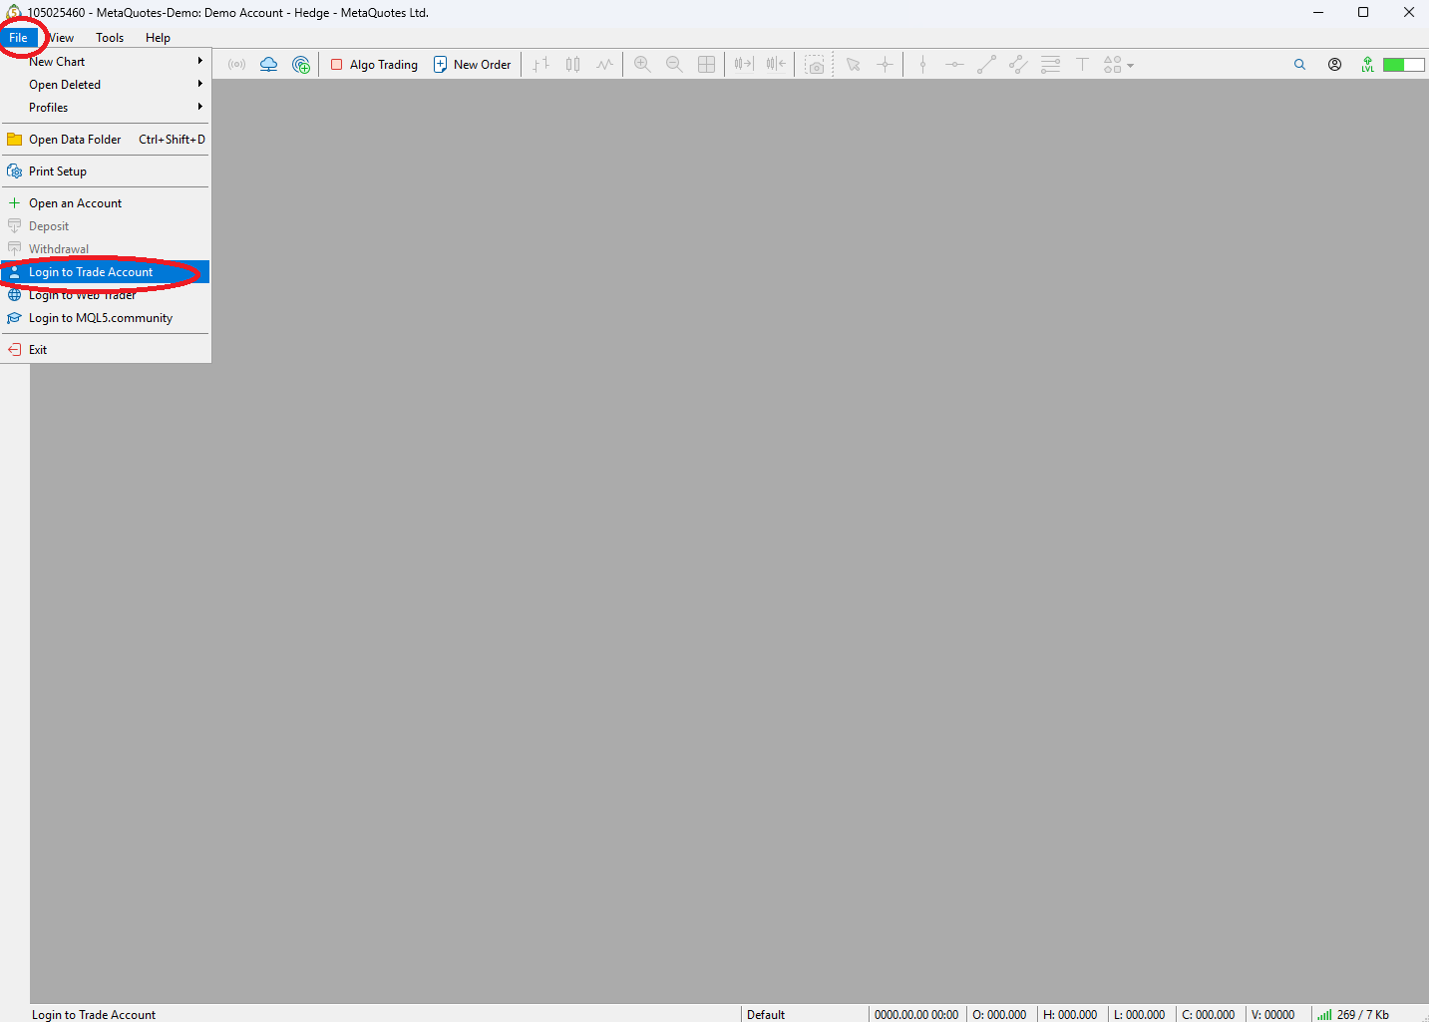Screen dimensions: 1432x1022
Task: Click the H: 000.000 high price field
Action: [1070, 1014]
